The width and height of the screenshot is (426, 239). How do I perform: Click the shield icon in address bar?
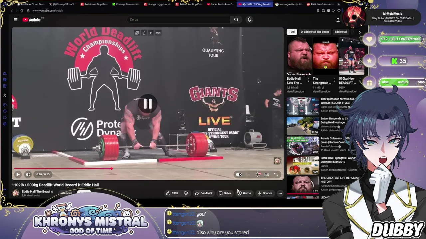328,11
